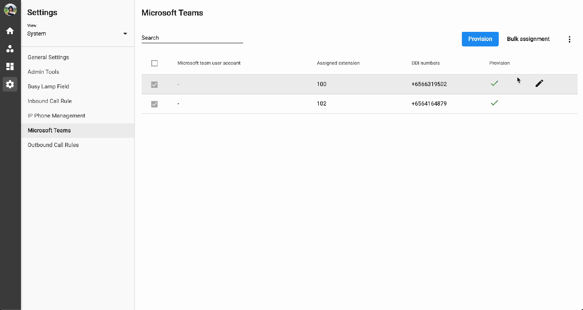Open the dashboard grid icon in sidebar
Screen dimensions: 583x310
(10, 66)
